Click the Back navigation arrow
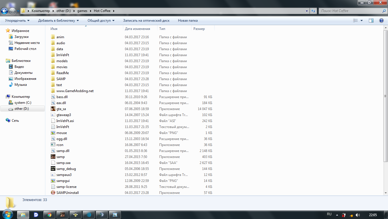The image size is (388, 219). pos(4,11)
